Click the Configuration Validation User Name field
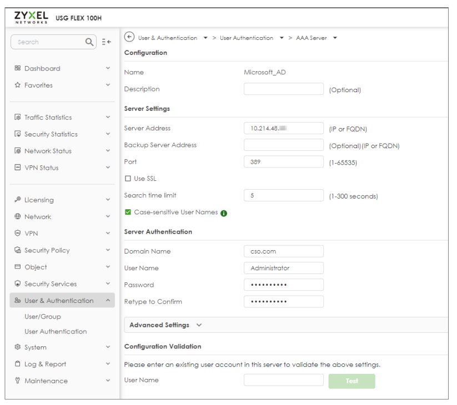This screenshot has width=457, height=405. 284,380
